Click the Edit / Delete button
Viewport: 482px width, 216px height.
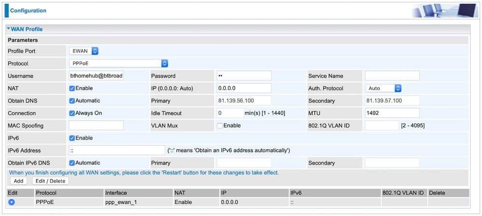(50, 181)
